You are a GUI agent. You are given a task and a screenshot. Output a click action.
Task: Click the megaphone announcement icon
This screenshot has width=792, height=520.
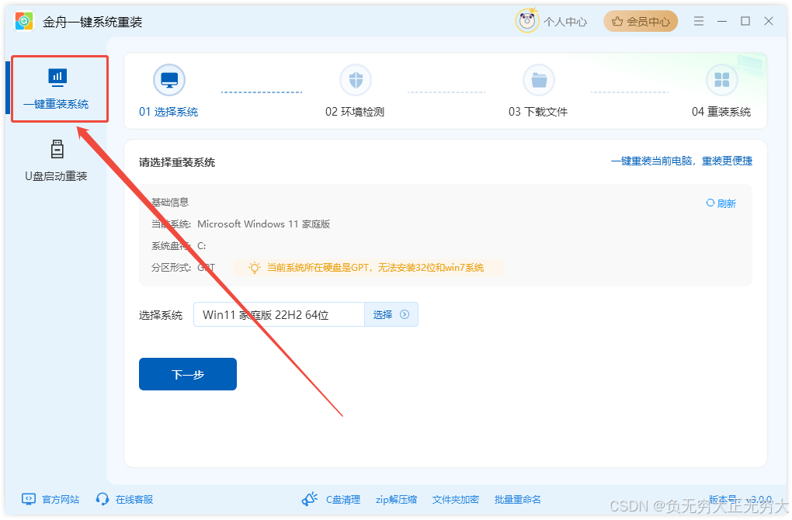click(310, 499)
